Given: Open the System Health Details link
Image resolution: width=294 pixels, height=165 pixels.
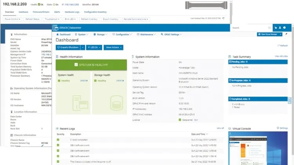Looking at the screenshot, I should coord(83,81).
